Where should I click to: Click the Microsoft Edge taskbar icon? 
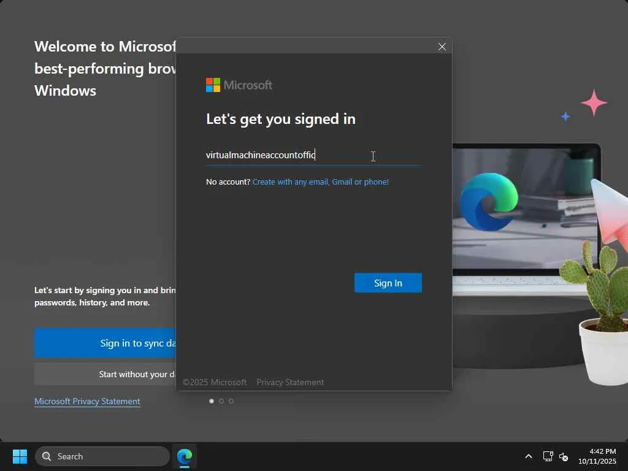185,456
